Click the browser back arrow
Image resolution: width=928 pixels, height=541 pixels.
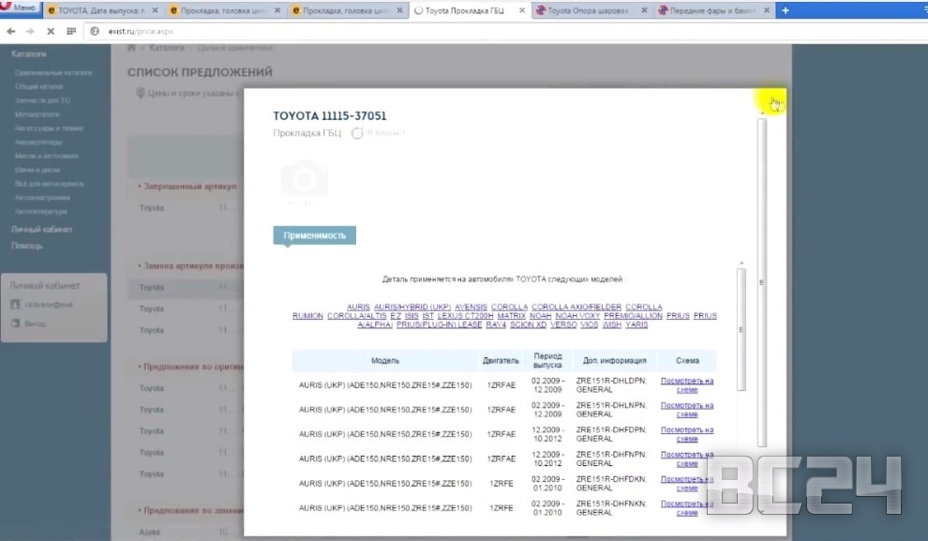click(x=10, y=30)
